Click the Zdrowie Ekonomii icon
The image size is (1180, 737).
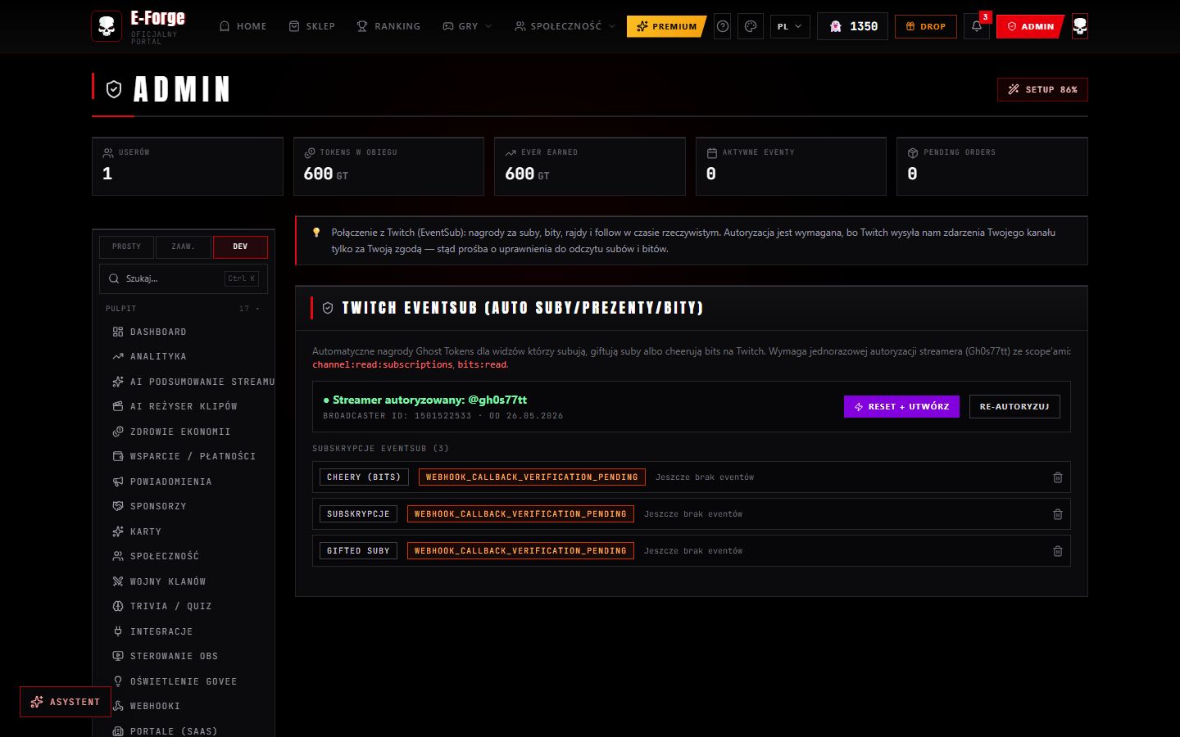point(118,432)
